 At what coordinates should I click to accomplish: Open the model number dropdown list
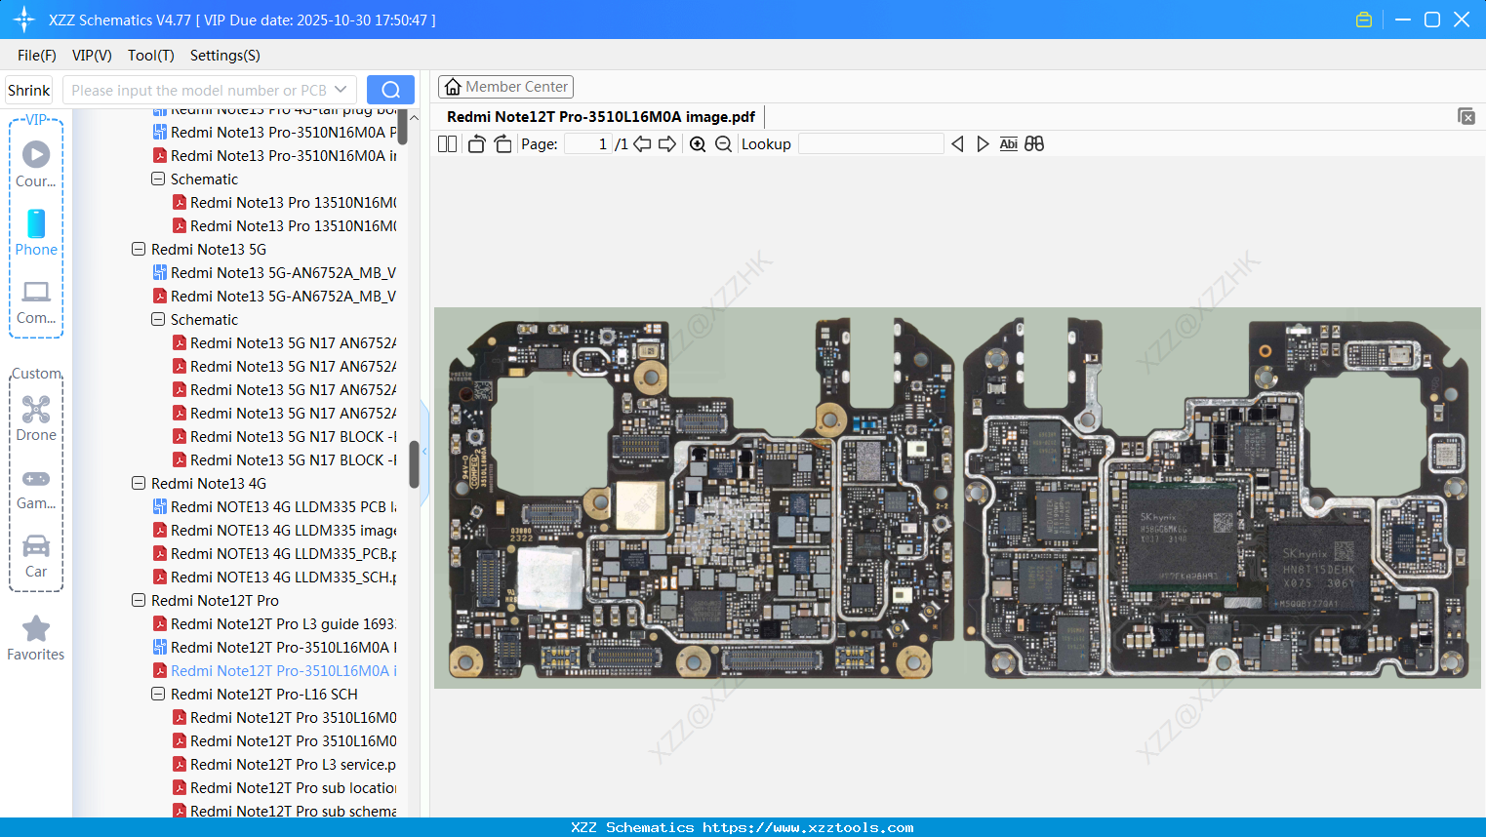(341, 89)
